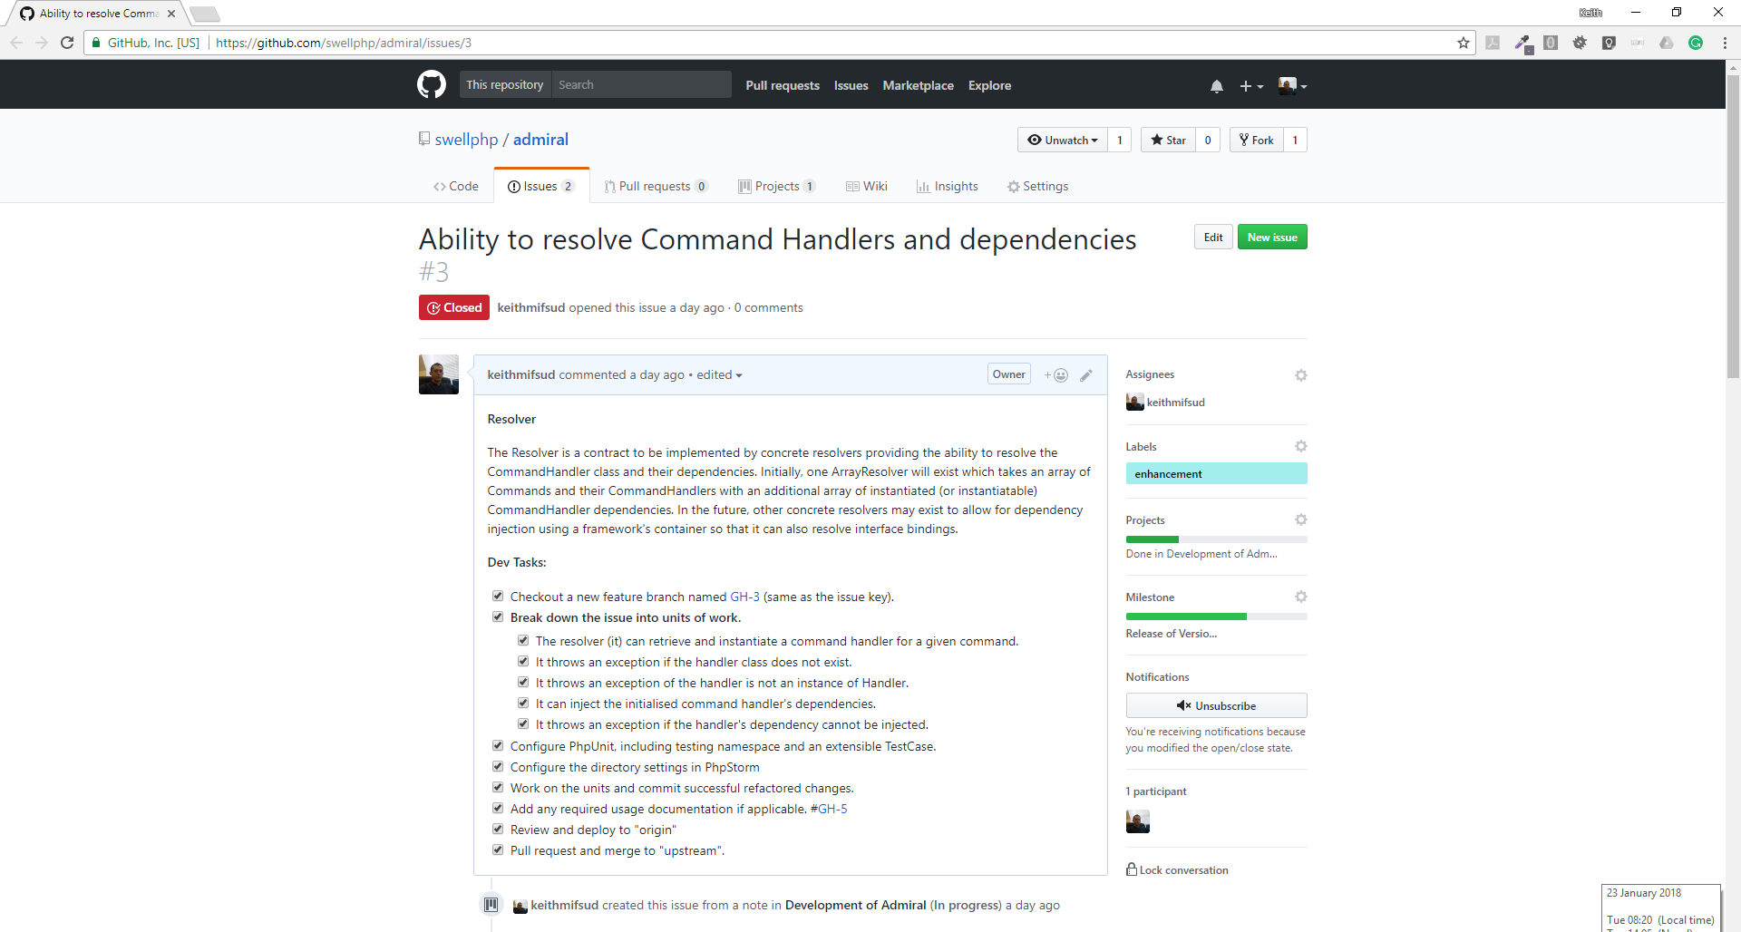Switch to the Code tab

click(456, 186)
